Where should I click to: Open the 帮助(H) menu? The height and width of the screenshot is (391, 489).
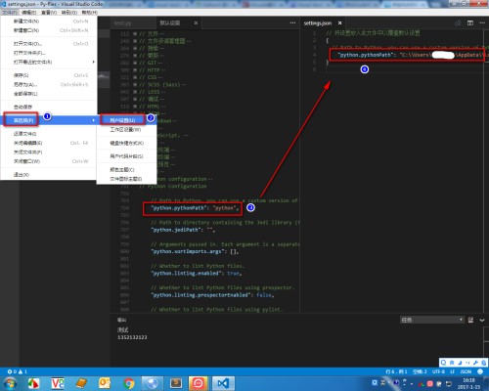click(89, 13)
